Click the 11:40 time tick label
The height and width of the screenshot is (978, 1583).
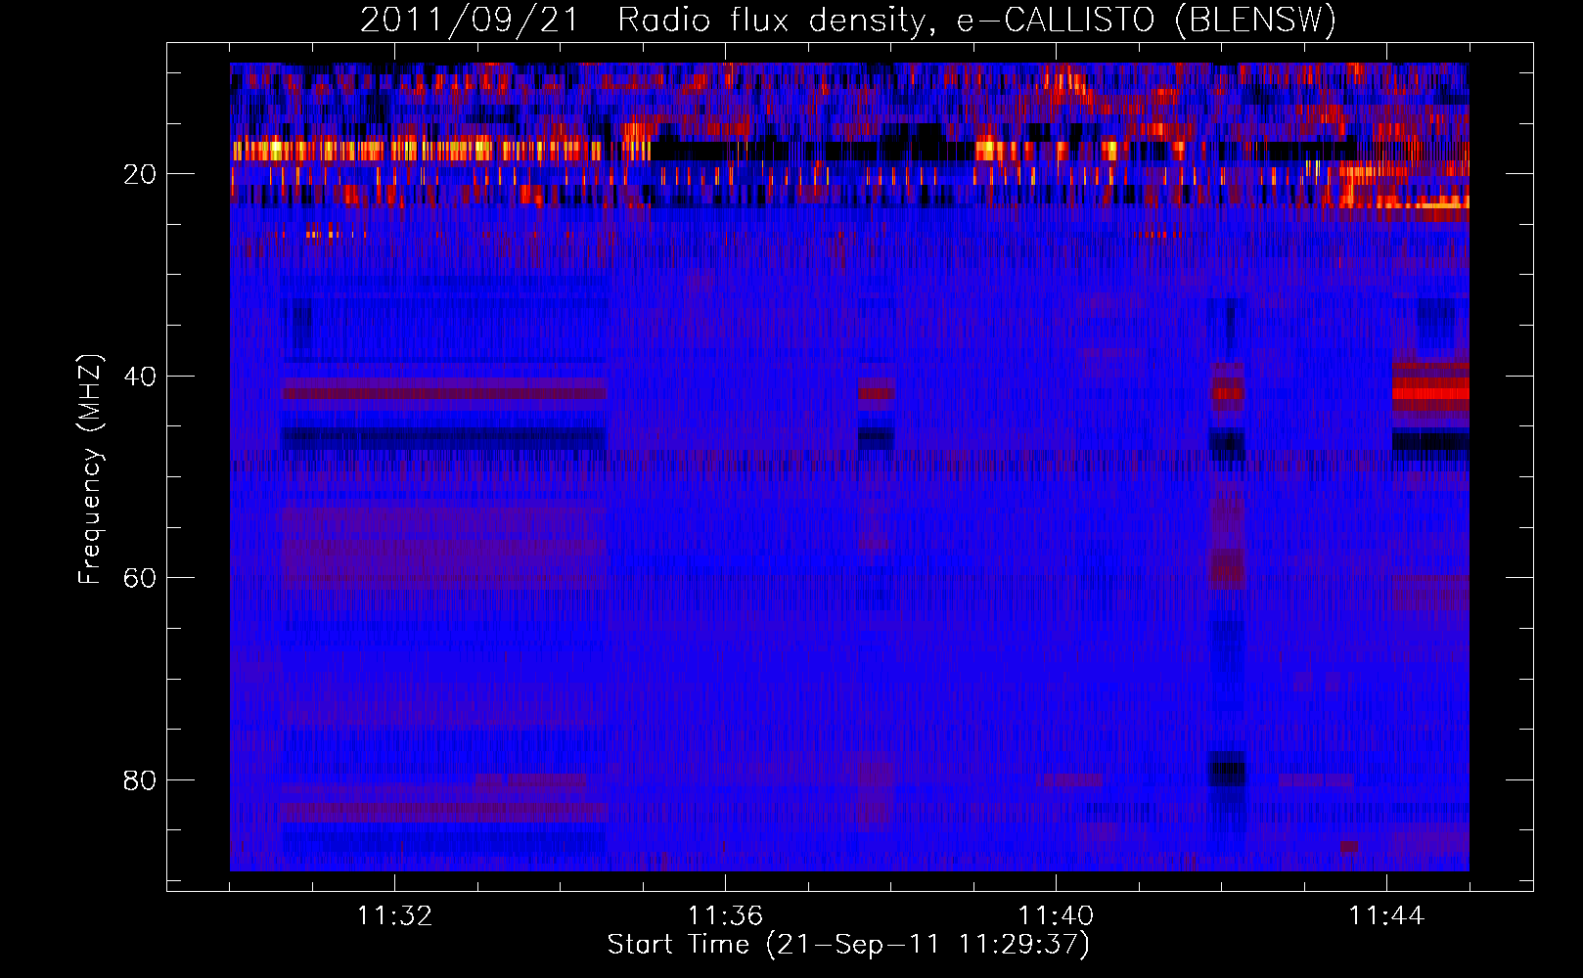(x=1056, y=915)
